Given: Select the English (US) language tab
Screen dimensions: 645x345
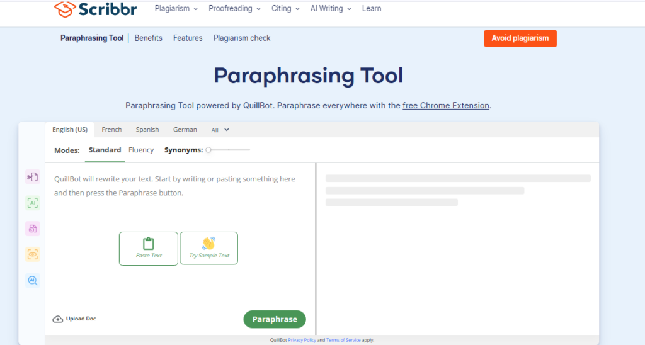Looking at the screenshot, I should [70, 130].
